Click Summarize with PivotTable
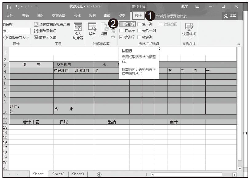Screen dimensions: 250x179 [52, 24]
